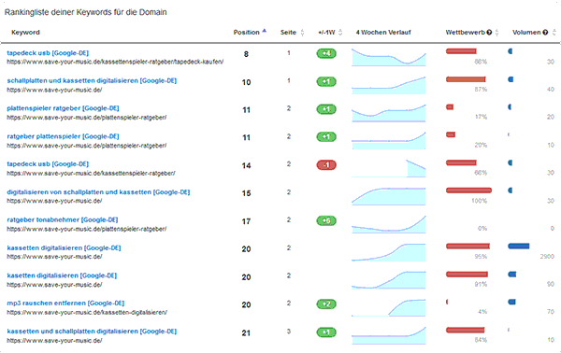Click the tapedeck-kaufen URL text
Viewport: 561px width, 353px height.
pyautogui.click(x=115, y=62)
